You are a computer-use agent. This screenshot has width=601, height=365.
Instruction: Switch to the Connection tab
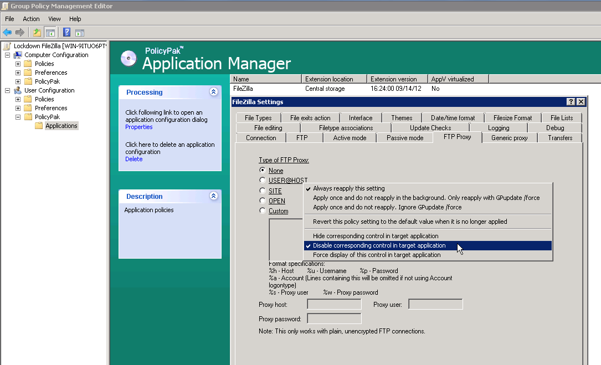pos(261,138)
